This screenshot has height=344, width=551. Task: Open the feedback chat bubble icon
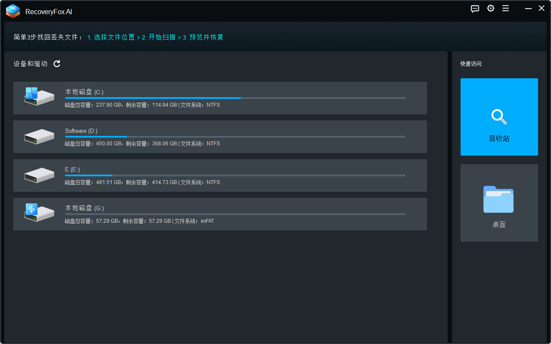[x=475, y=9]
